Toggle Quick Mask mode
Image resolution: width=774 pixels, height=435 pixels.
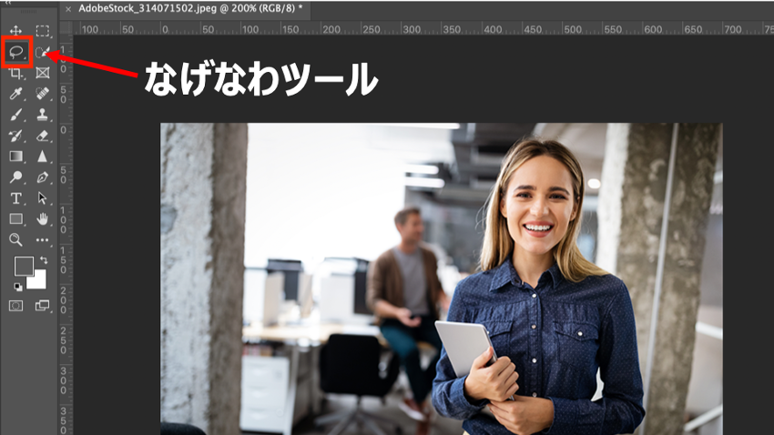15,307
